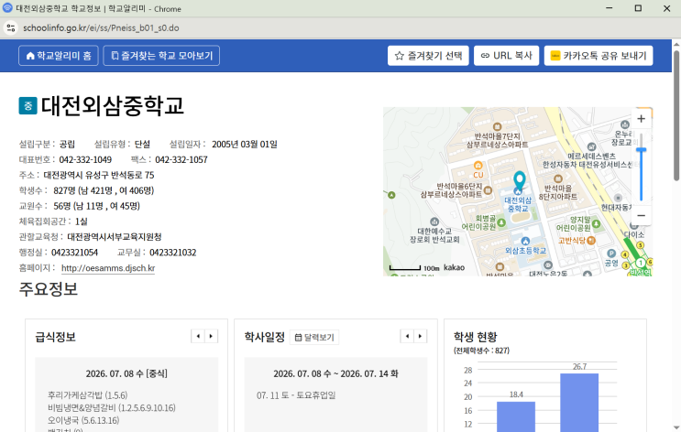Click the map zoom slider handle

click(641, 150)
